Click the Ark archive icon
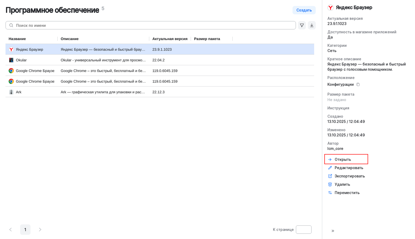This screenshot has height=239, width=415. pos(11,92)
